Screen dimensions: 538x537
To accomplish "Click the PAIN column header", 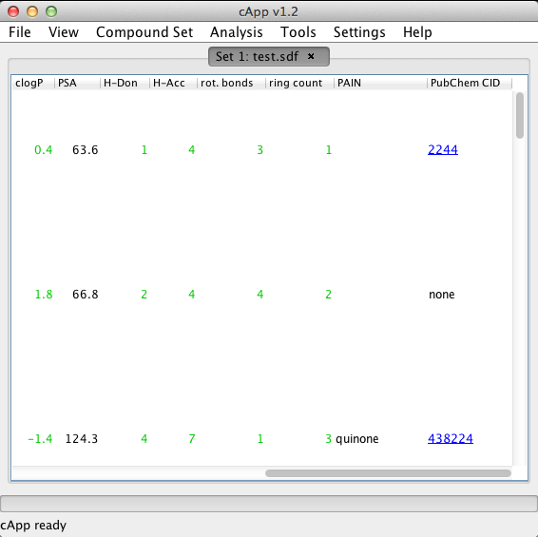I will (380, 83).
